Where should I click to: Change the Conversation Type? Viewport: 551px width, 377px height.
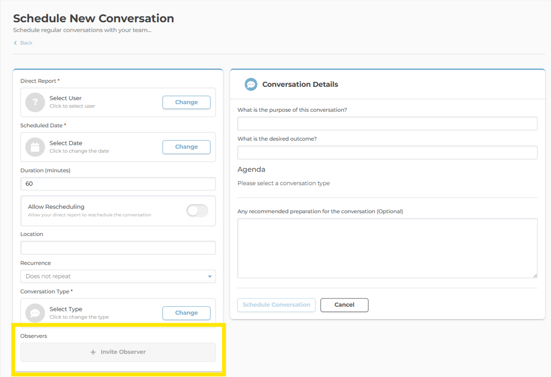187,313
